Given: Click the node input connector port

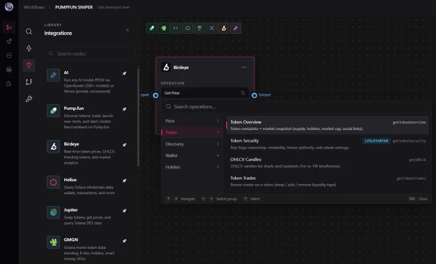Looking at the screenshot, I should click(156, 95).
